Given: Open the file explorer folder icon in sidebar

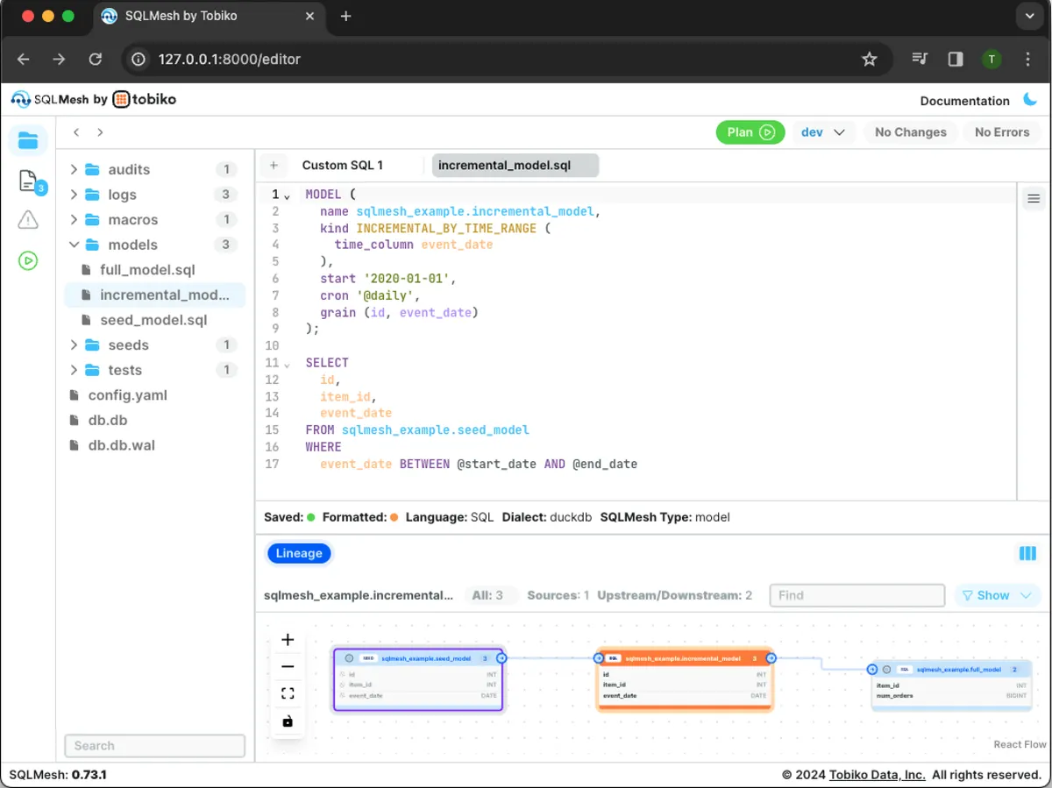Looking at the screenshot, I should tap(28, 140).
